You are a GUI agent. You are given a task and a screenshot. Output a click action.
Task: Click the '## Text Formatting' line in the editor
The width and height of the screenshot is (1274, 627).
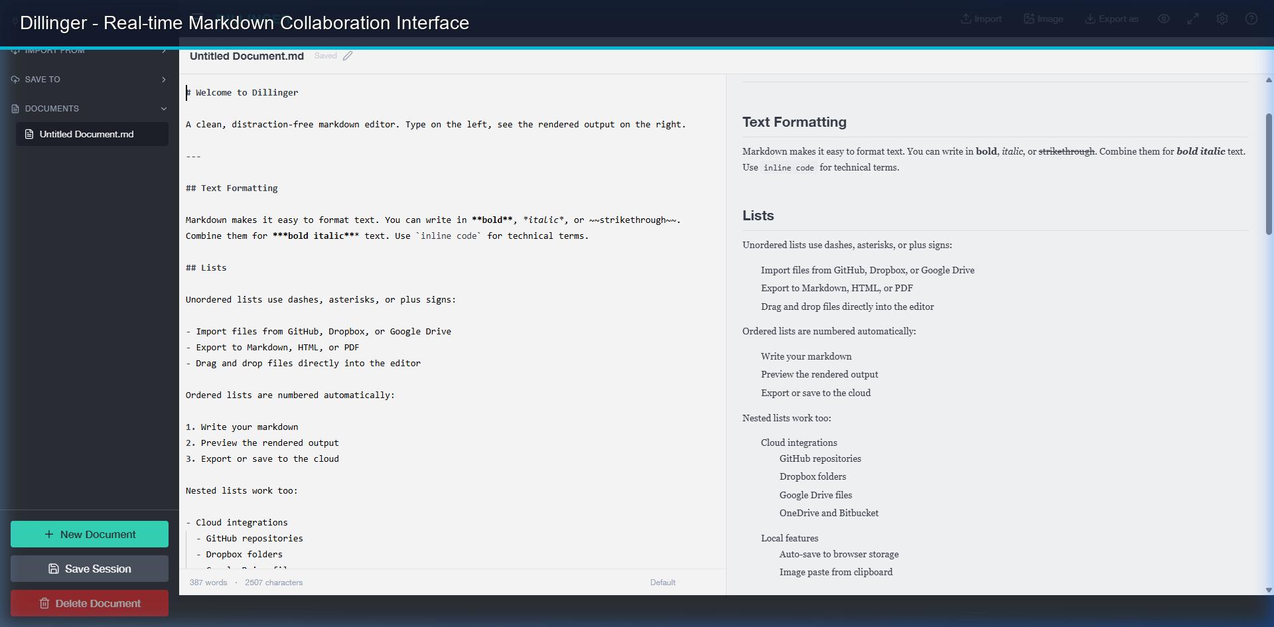[232, 188]
